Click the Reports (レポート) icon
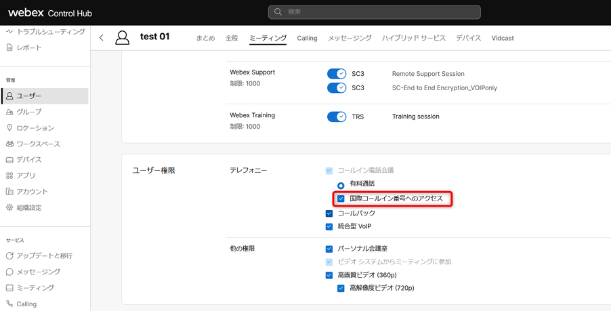611x311 pixels. (9, 48)
